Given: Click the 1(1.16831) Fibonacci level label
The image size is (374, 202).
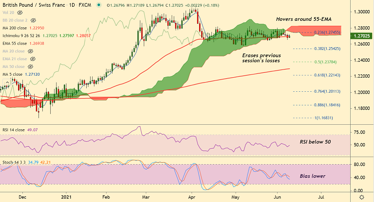Looking at the screenshot, I should click(324, 118).
